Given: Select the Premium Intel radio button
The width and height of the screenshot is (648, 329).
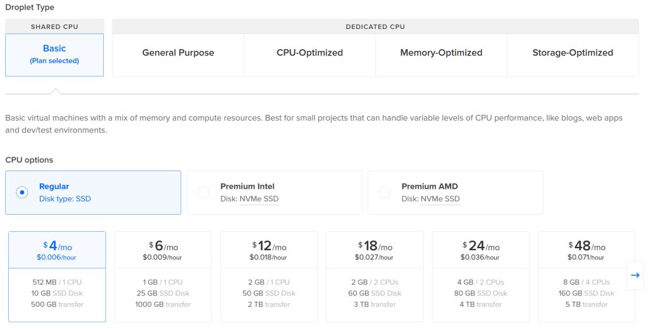Looking at the screenshot, I should coord(203,193).
